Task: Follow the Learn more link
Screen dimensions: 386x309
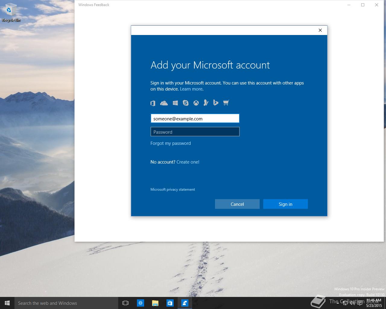Action: (191, 89)
